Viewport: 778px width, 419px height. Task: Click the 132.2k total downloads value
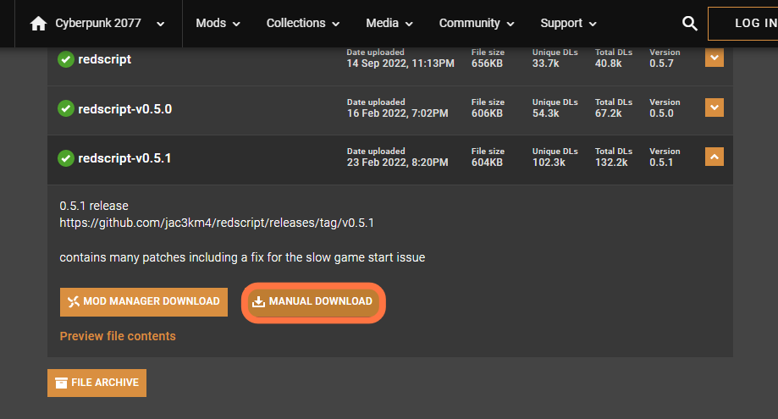611,163
